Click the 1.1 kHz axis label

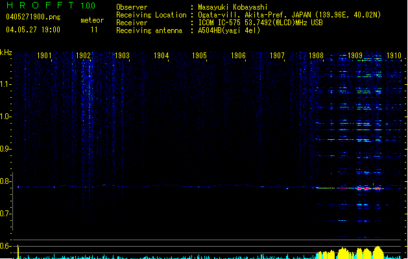tap(6, 84)
